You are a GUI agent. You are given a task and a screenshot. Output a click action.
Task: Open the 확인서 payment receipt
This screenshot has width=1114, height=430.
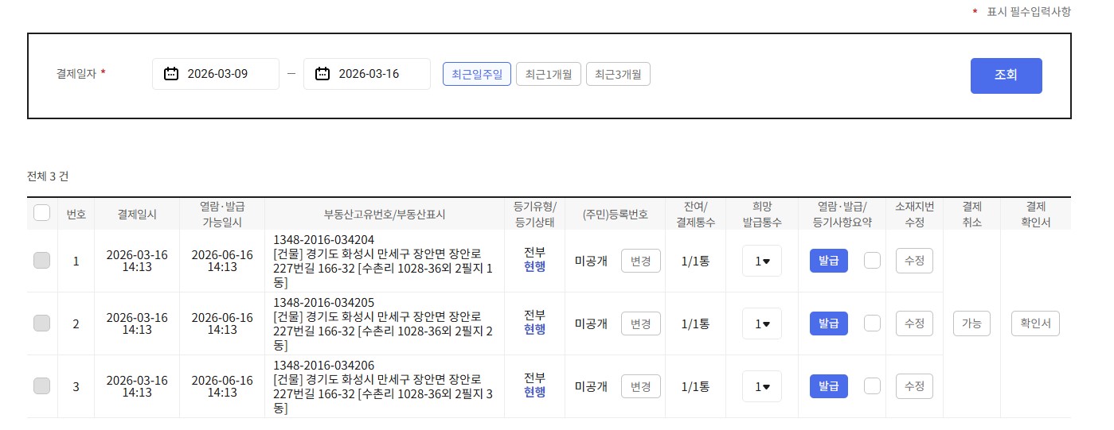coord(1035,323)
